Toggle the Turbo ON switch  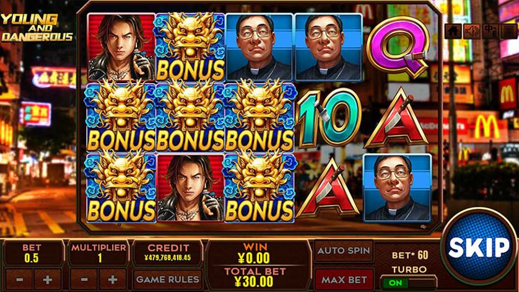(408, 283)
